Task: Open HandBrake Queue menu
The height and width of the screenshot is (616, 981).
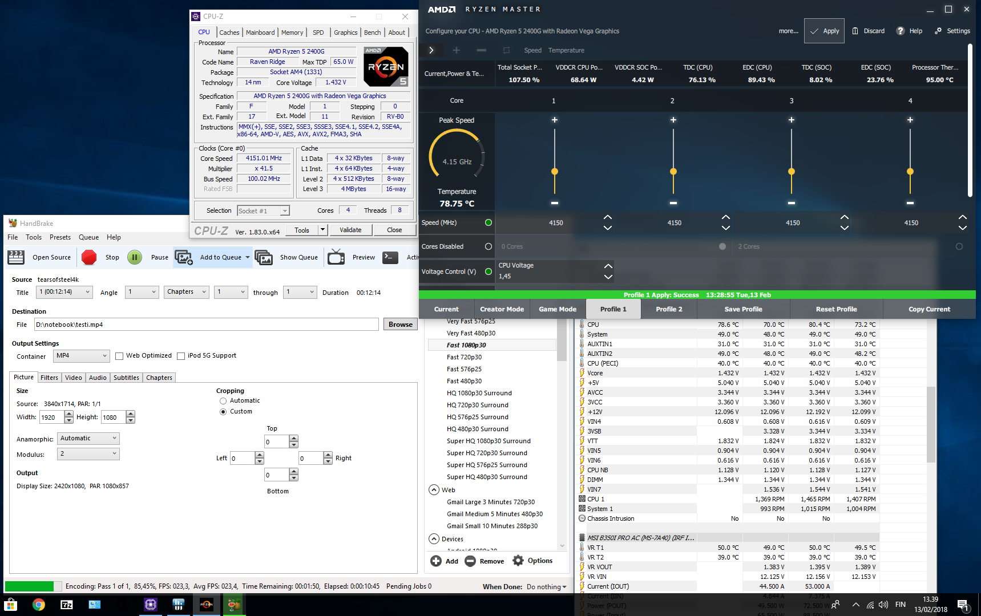Action: [x=88, y=237]
